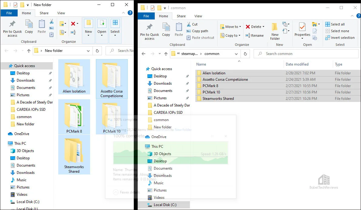The height and width of the screenshot is (210, 361).
Task: Create a New folder from common window ribbon
Action: point(275,32)
